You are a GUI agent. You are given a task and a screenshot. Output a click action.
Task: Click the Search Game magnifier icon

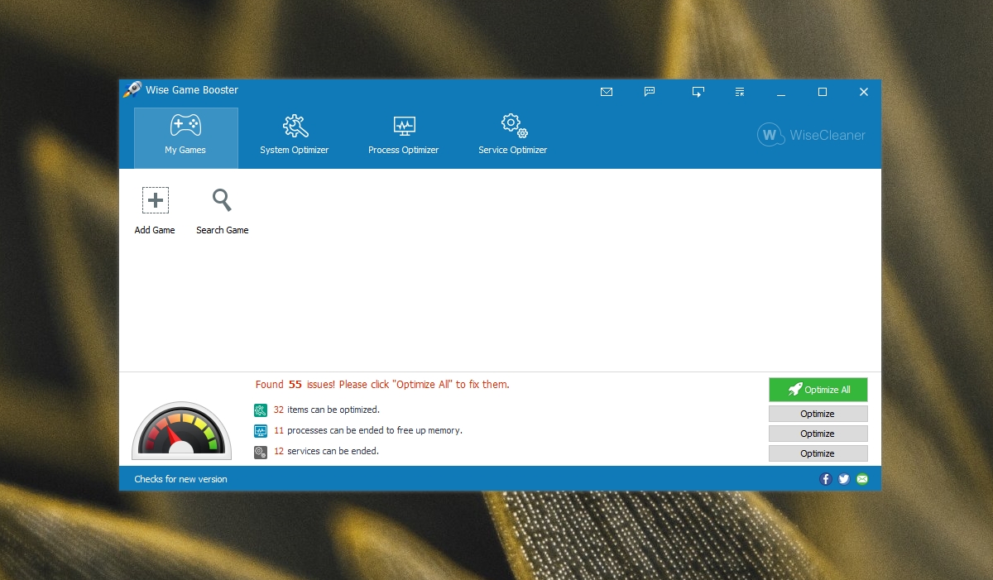click(x=222, y=200)
